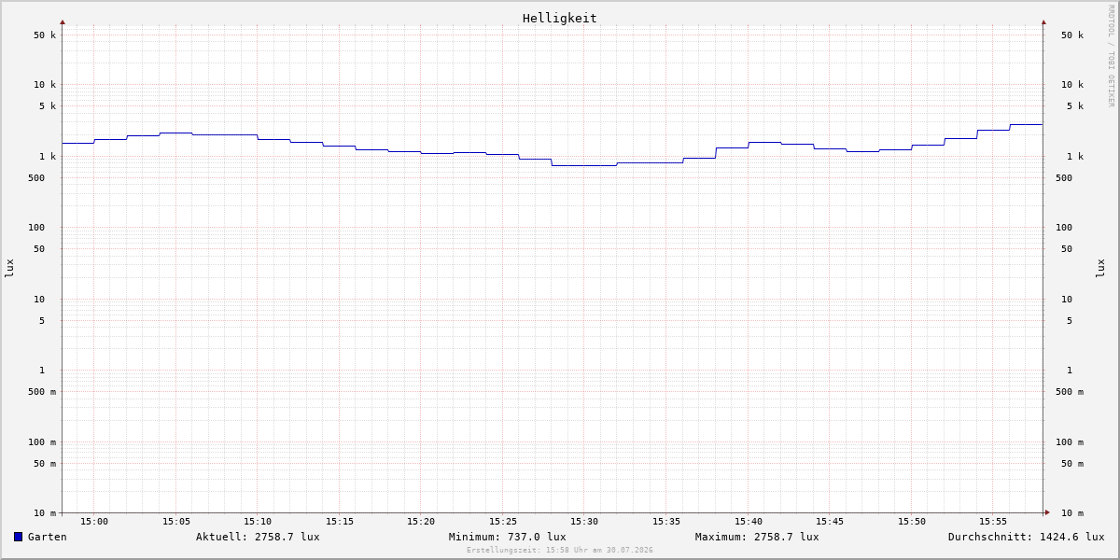
Task: Click the Helligkeit chart title
Action: (x=560, y=18)
